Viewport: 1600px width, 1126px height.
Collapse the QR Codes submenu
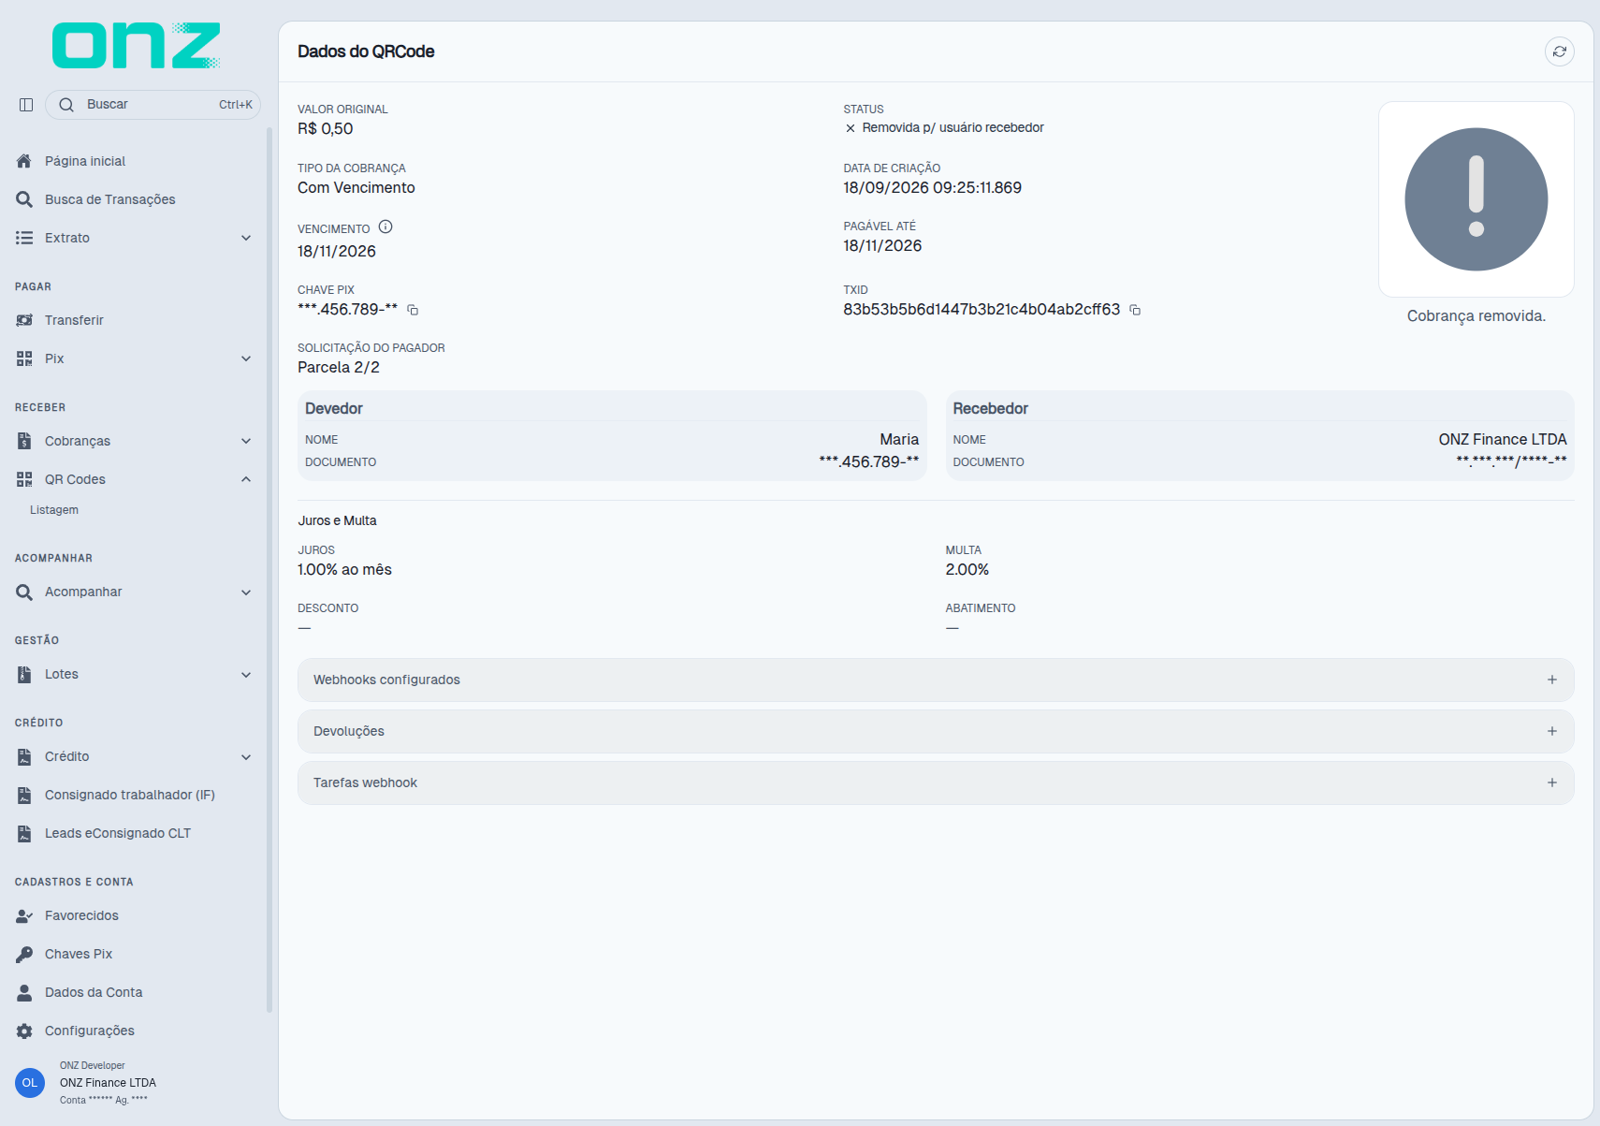click(x=246, y=479)
